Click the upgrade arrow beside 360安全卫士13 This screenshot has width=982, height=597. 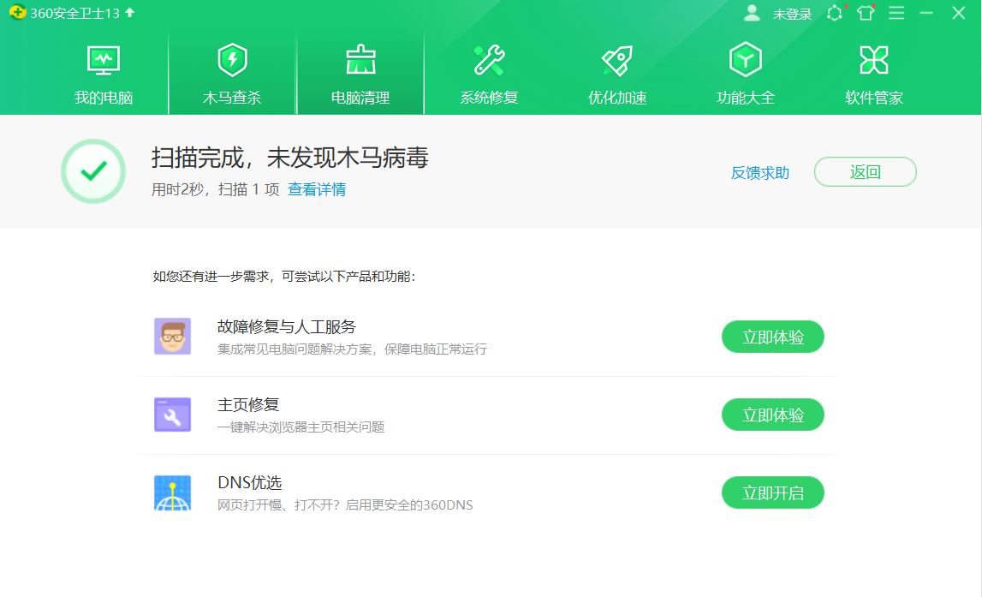point(129,13)
